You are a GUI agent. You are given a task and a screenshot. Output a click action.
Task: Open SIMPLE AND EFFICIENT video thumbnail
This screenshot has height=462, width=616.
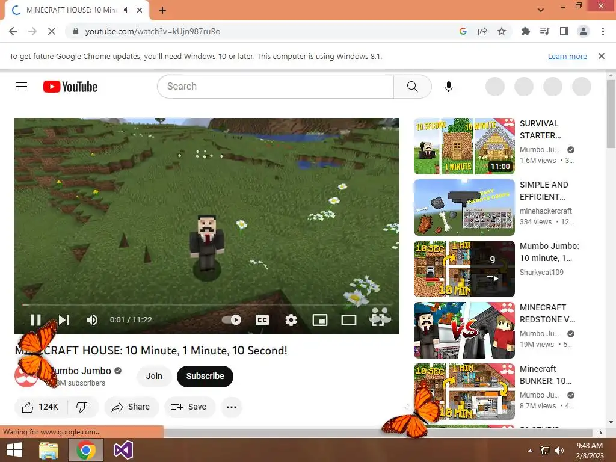point(464,208)
